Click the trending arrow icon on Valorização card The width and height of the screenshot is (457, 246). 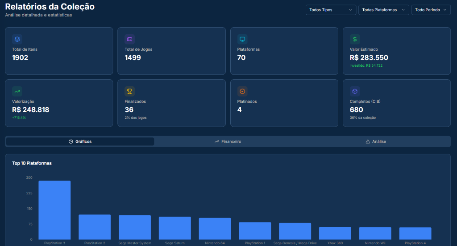(x=17, y=91)
